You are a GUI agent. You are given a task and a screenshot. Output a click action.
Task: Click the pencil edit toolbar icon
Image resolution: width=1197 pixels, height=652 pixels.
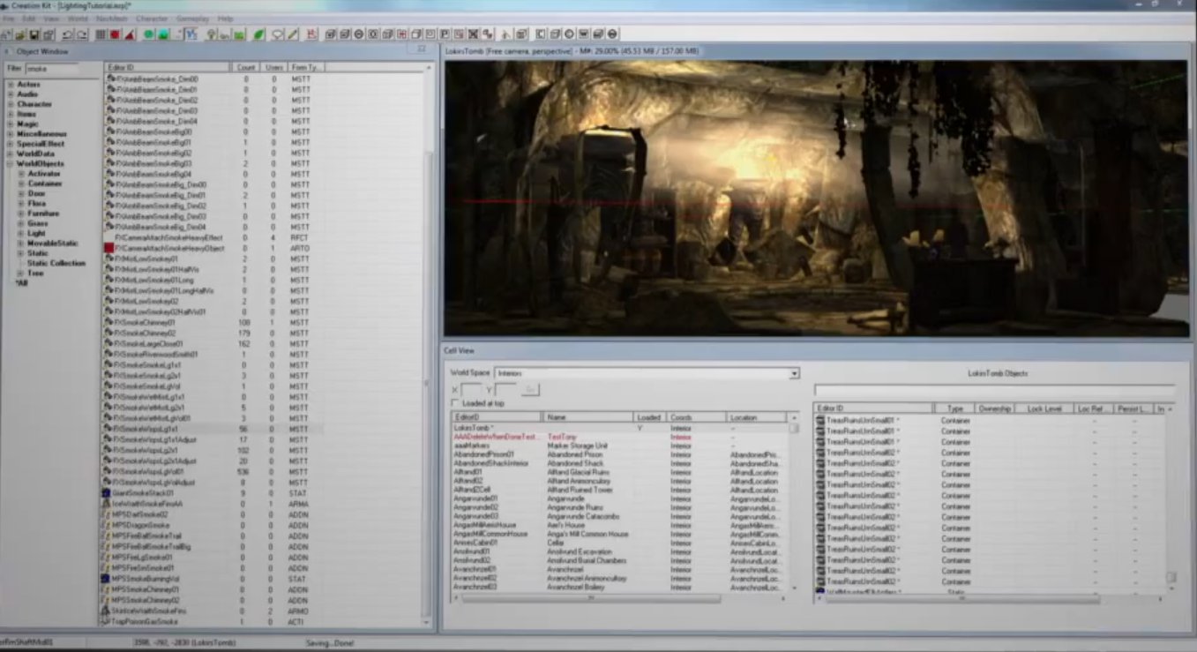pos(292,34)
